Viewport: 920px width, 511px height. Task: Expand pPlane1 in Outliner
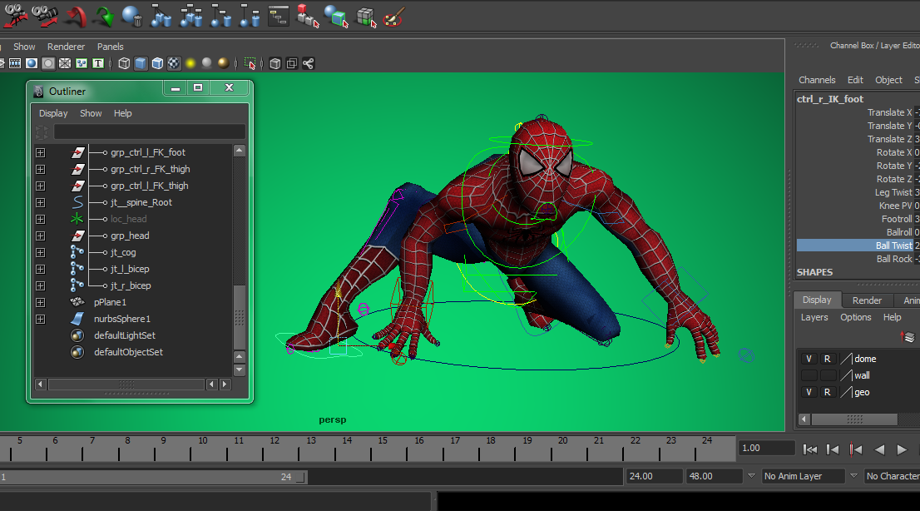pyautogui.click(x=40, y=302)
